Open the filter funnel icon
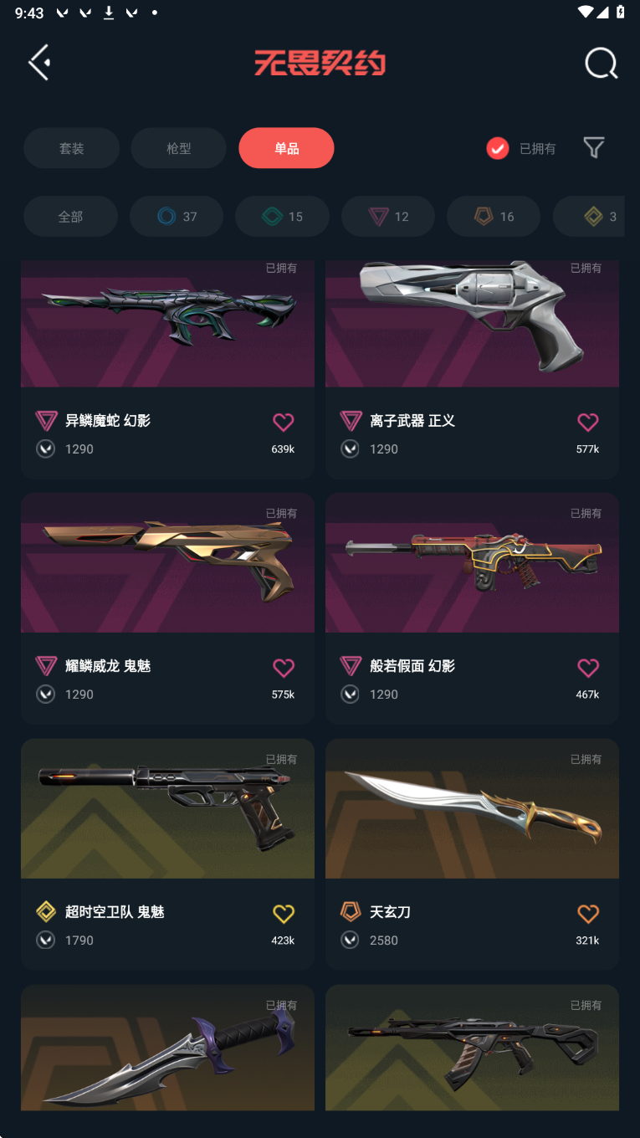Image resolution: width=640 pixels, height=1138 pixels. pos(594,148)
